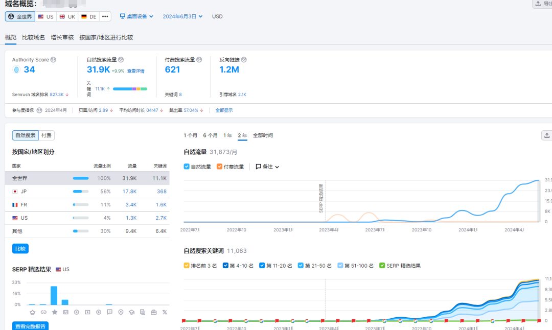Select the 1 年 time range tab
Image resolution: width=552 pixels, height=330 pixels.
pos(227,135)
